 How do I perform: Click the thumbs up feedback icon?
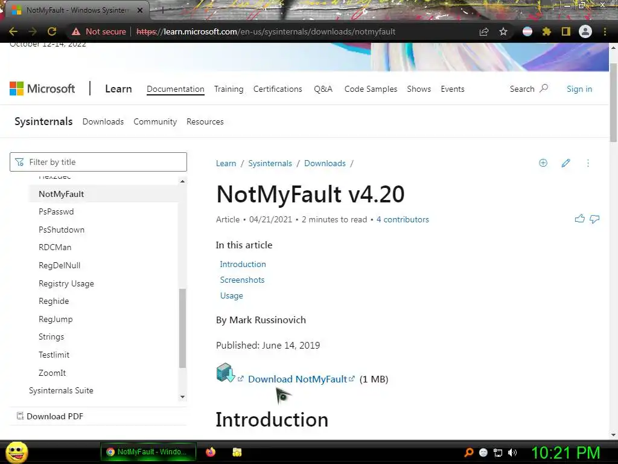[579, 219]
